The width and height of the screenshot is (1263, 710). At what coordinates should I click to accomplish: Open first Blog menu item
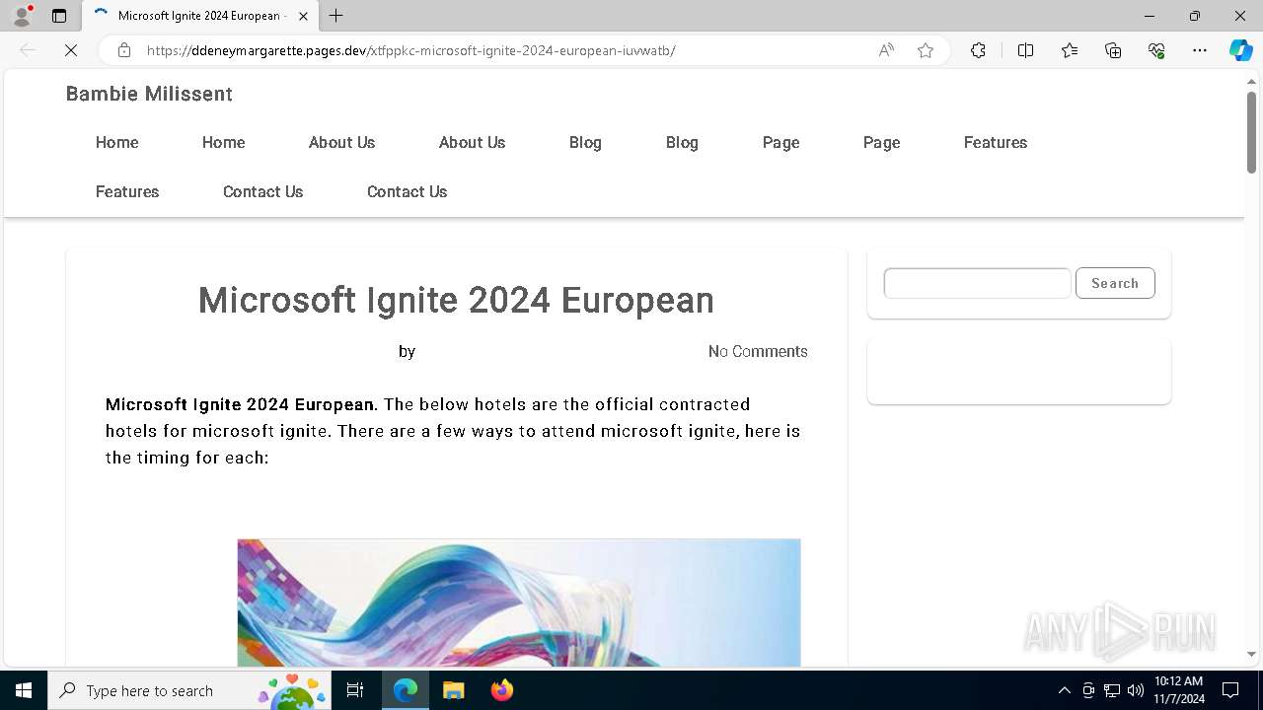[585, 142]
